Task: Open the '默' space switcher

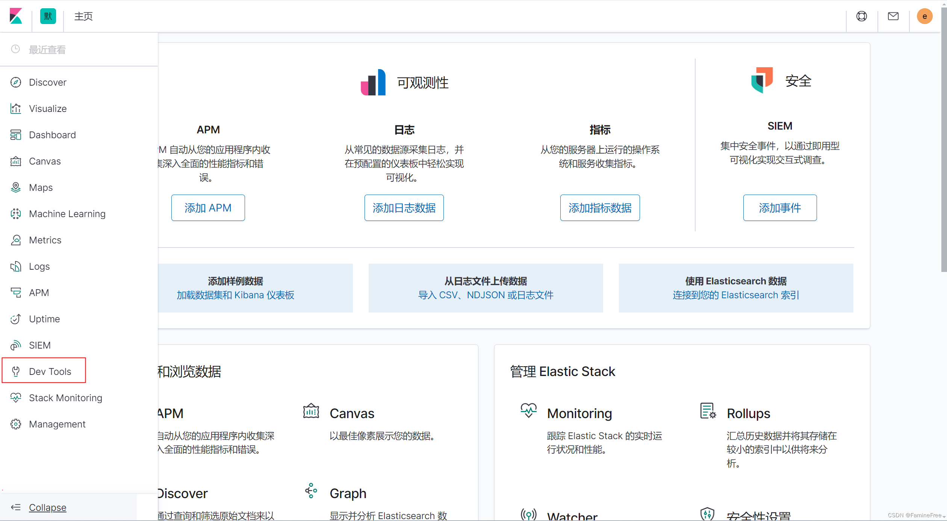Action: [48, 16]
